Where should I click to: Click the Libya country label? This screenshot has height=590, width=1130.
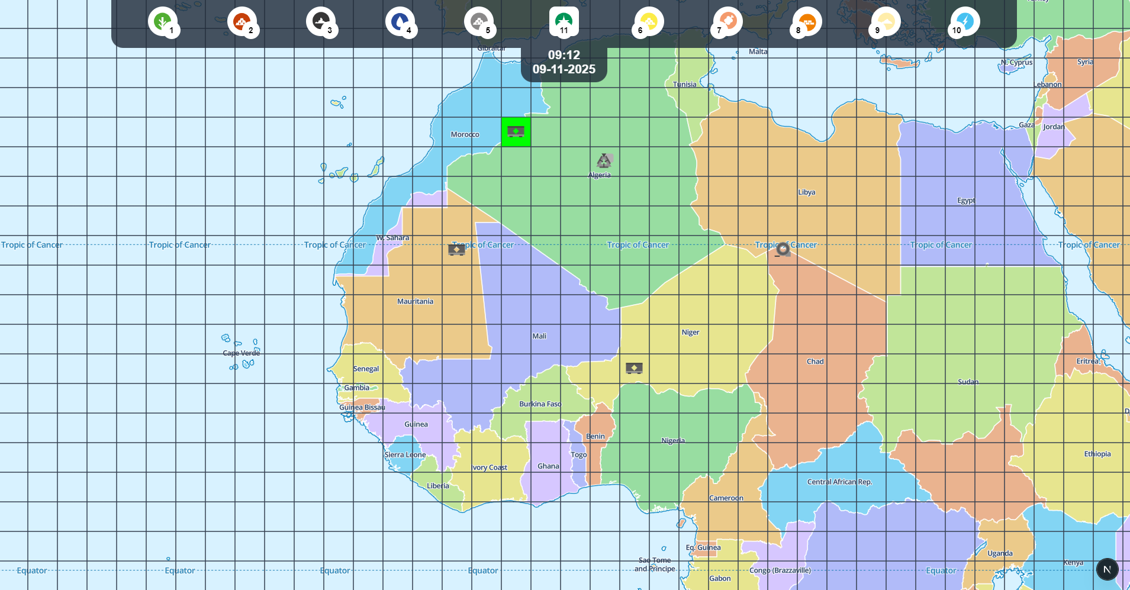pyautogui.click(x=807, y=192)
